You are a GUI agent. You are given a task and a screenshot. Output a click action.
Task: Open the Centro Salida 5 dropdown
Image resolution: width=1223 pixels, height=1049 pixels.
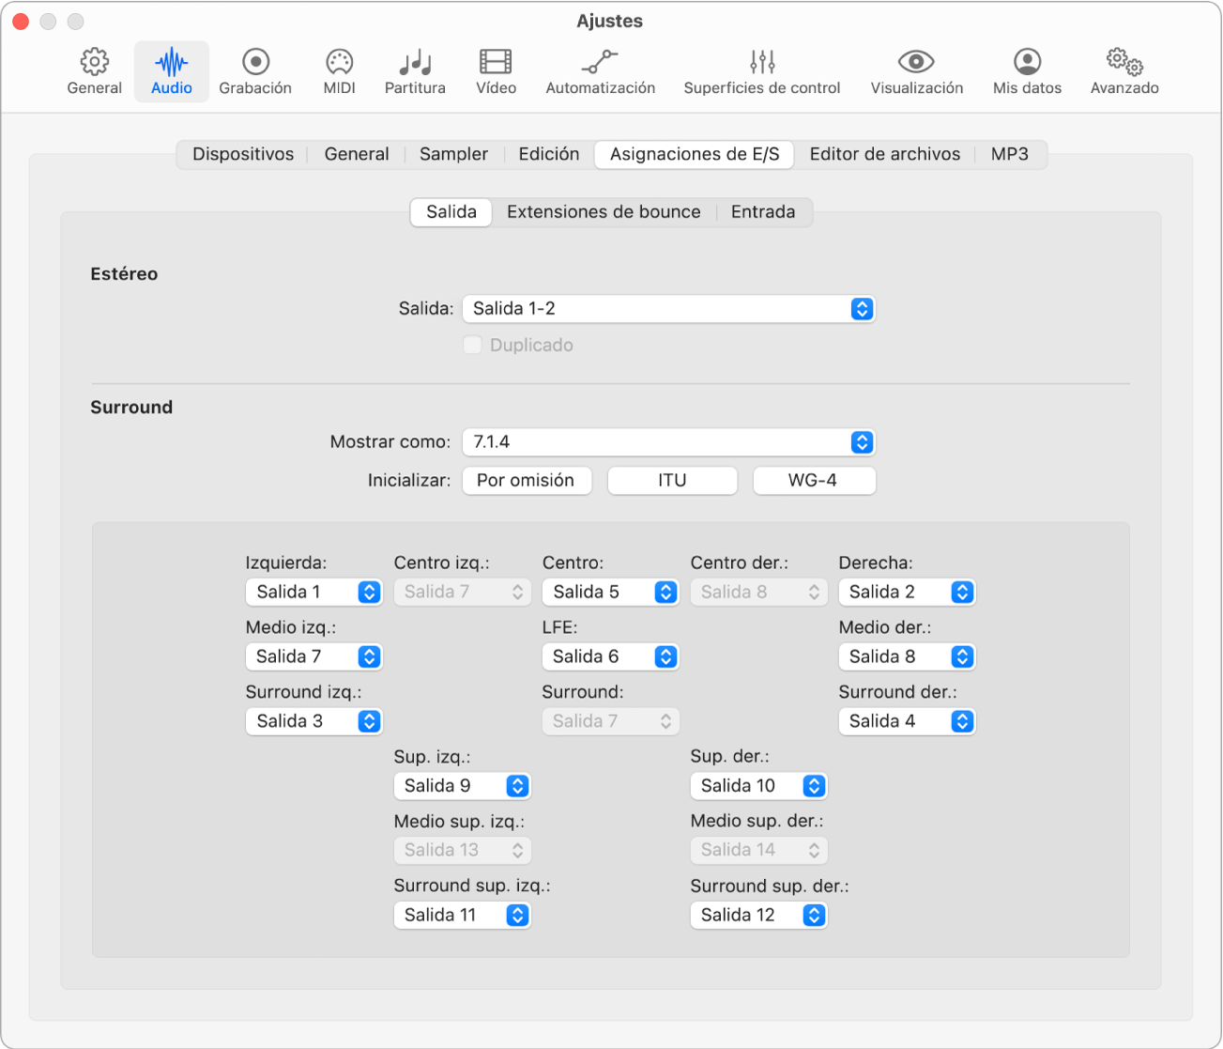pyautogui.click(x=610, y=592)
